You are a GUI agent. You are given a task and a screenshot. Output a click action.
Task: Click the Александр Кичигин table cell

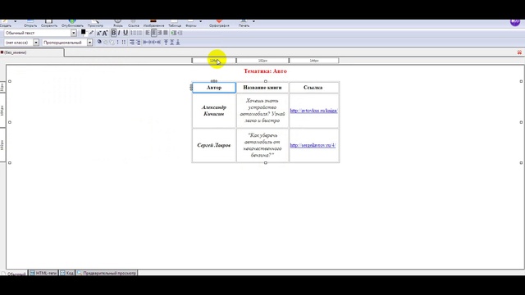(214, 111)
